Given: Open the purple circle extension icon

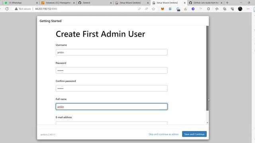Looking at the screenshot, I should click(x=193, y=9).
